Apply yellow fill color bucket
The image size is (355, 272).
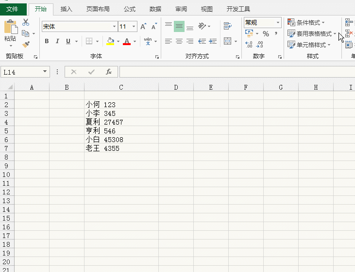(x=110, y=41)
